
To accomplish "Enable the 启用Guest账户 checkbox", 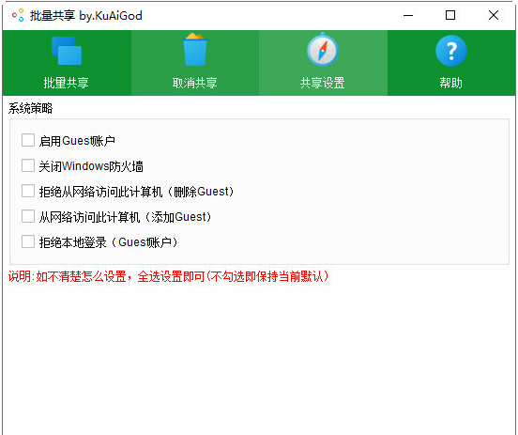I will pos(28,140).
